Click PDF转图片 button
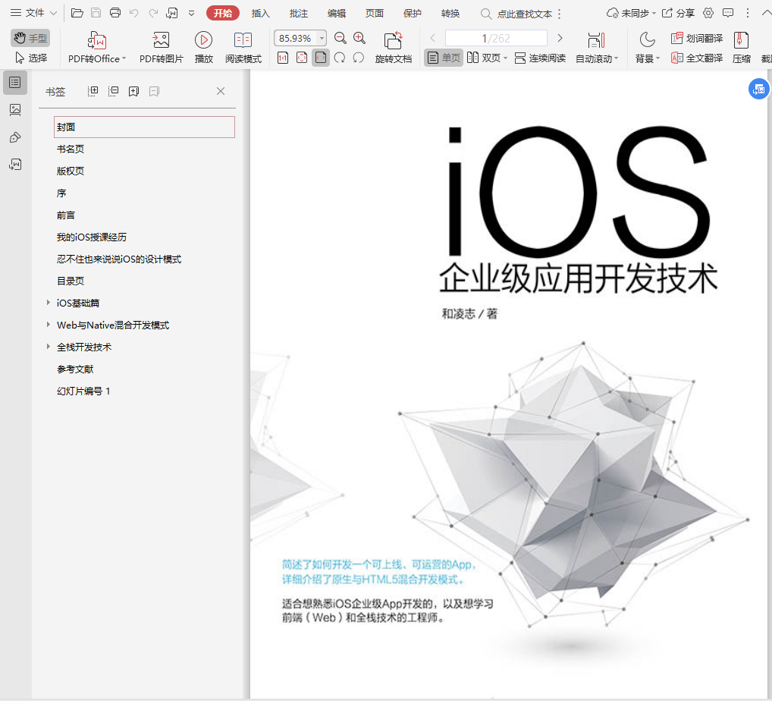 161,47
